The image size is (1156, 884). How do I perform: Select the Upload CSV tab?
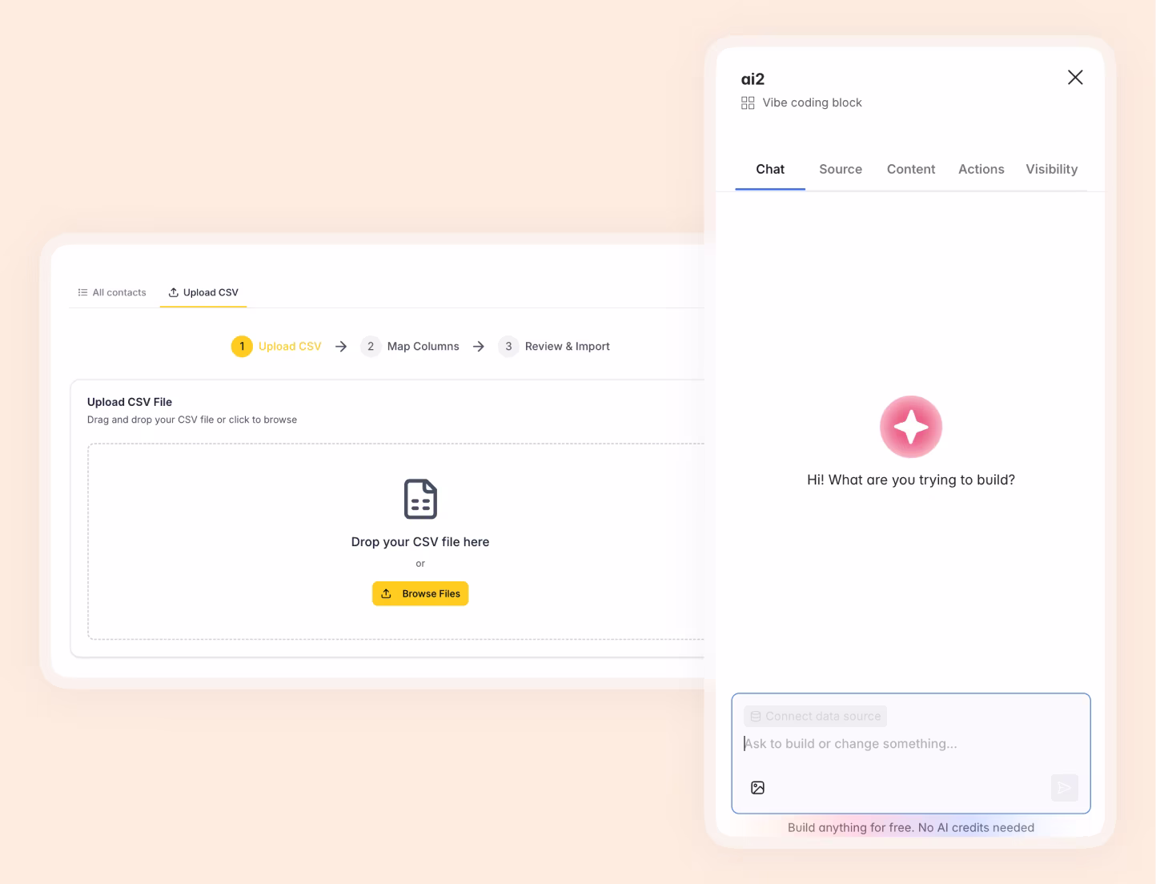pyautogui.click(x=203, y=292)
